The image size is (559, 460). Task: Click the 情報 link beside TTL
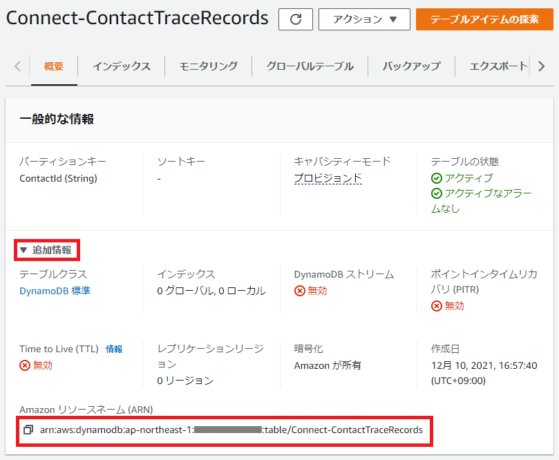(x=114, y=349)
